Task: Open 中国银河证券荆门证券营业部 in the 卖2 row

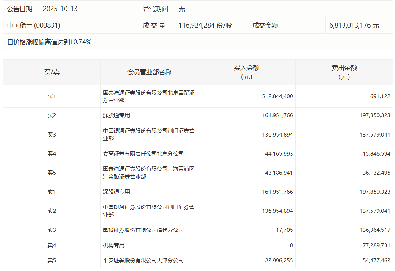Action: tap(149, 211)
